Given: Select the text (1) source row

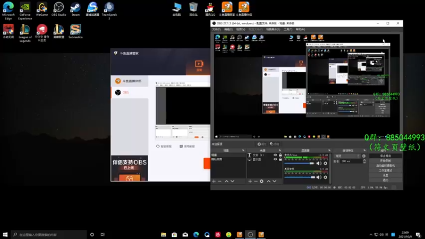Looking at the screenshot, I should [x=265, y=155].
